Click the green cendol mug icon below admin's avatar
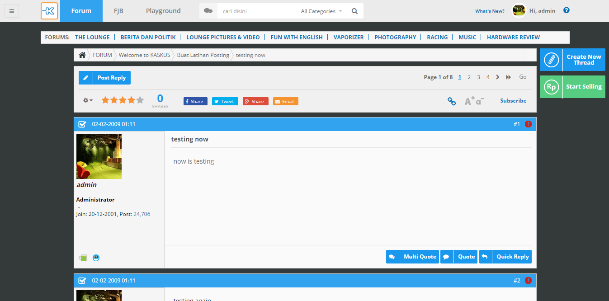 [x=83, y=258]
